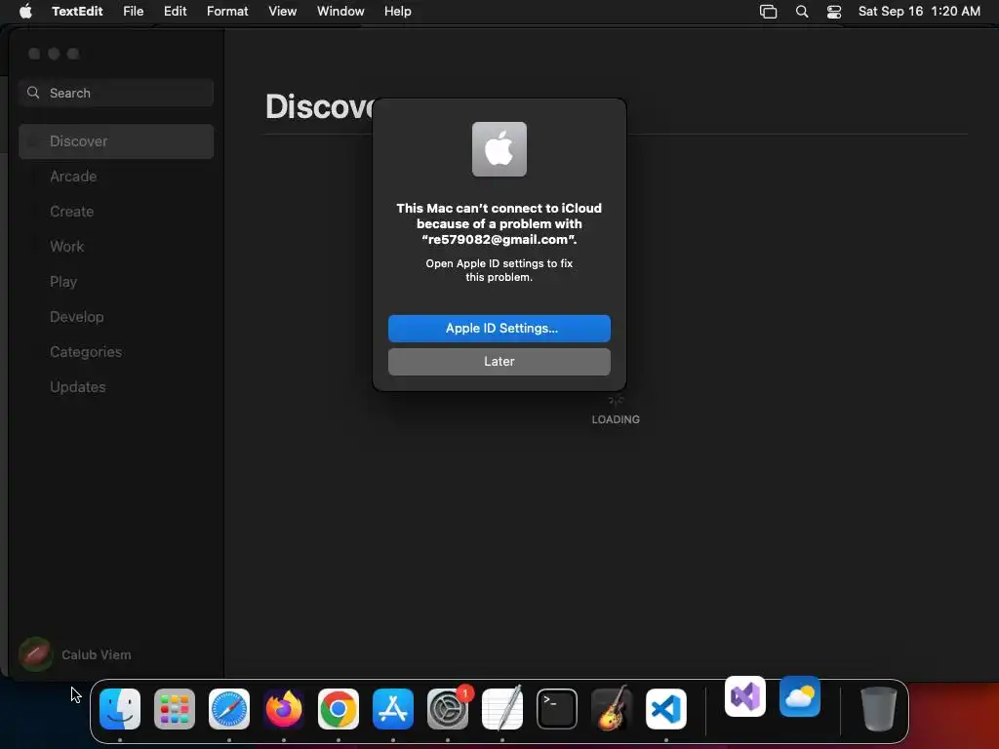Open the Help menu
This screenshot has width=999, height=749.
tap(398, 11)
